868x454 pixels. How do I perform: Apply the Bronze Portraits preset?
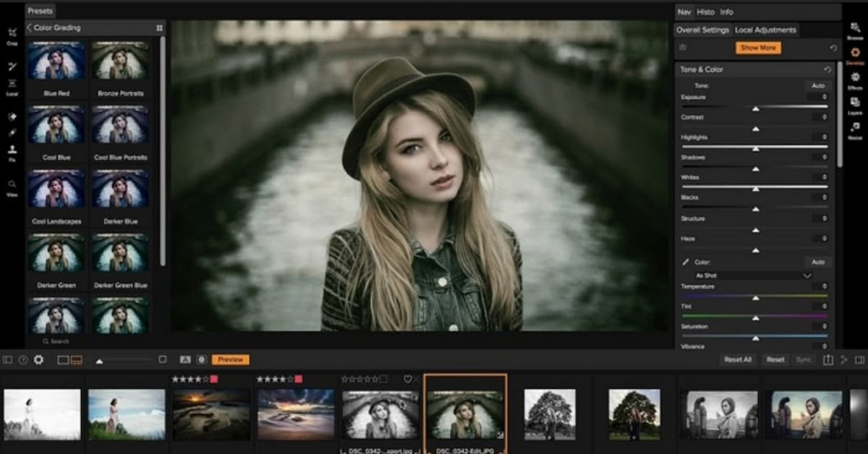tap(121, 69)
